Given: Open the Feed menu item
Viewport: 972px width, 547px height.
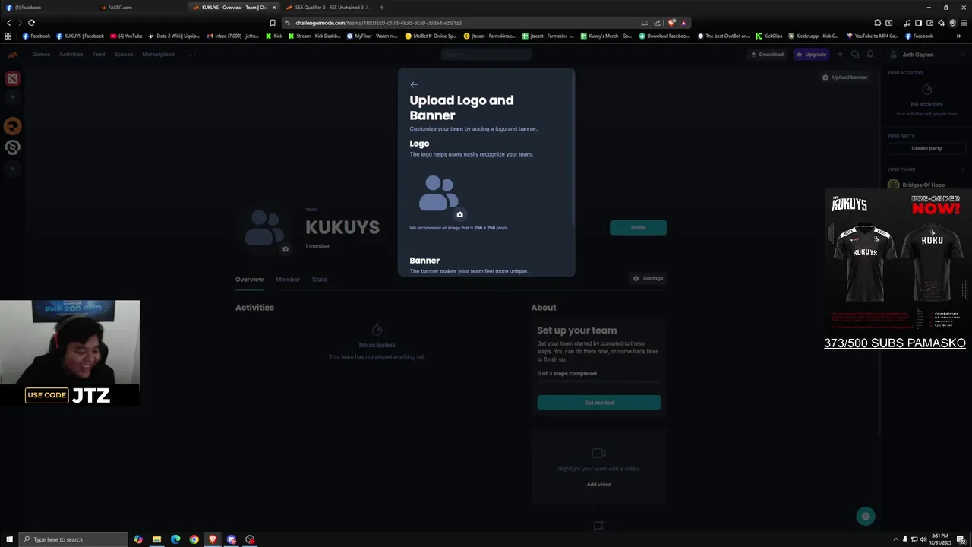Looking at the screenshot, I should tap(99, 55).
